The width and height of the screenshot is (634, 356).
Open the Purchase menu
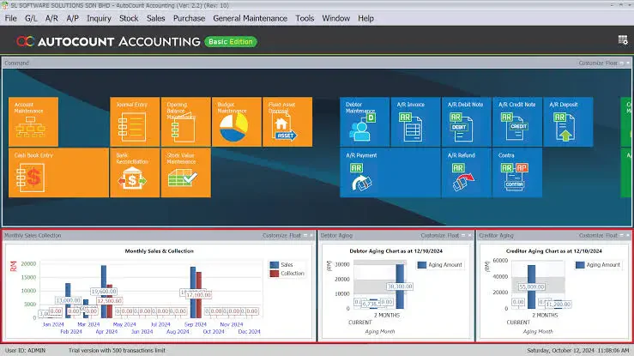[x=189, y=18]
